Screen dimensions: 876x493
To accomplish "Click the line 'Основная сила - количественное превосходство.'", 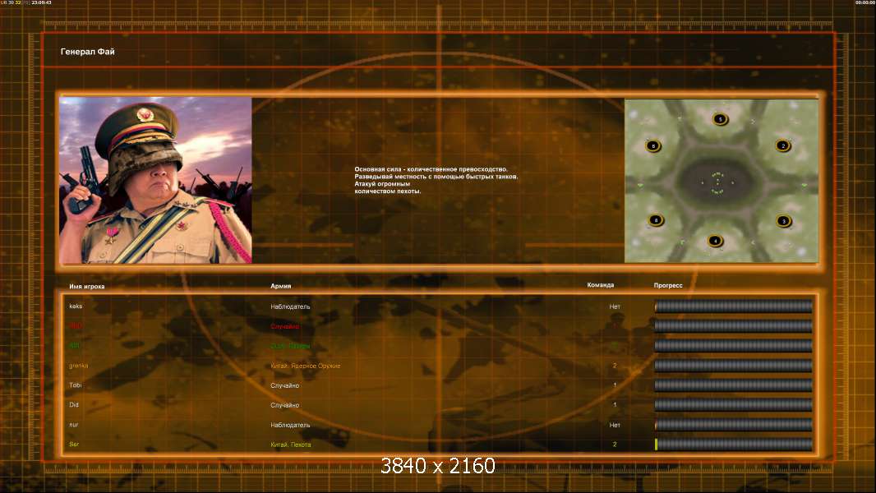I will [431, 169].
